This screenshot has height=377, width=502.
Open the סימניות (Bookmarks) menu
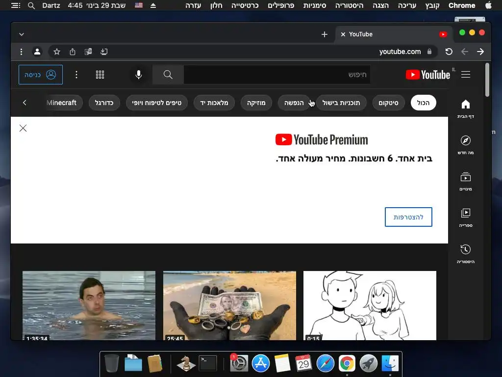[315, 5]
